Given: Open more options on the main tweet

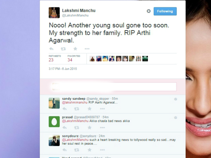Looking at the screenshot, I should [87, 49].
